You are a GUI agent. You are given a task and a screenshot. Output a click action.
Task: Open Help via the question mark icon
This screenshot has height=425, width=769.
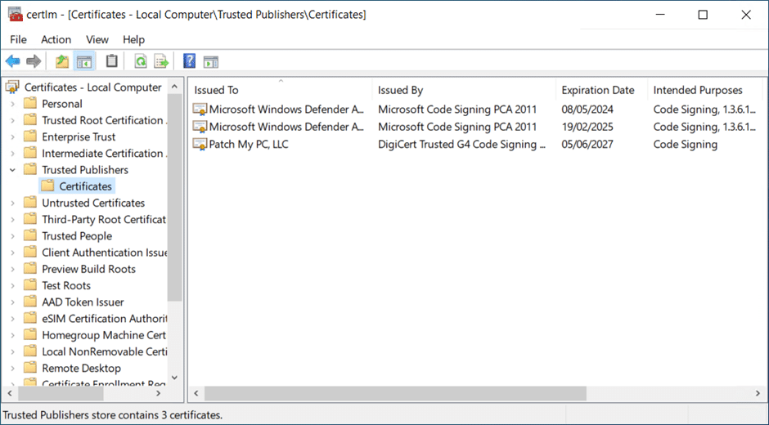tap(189, 61)
